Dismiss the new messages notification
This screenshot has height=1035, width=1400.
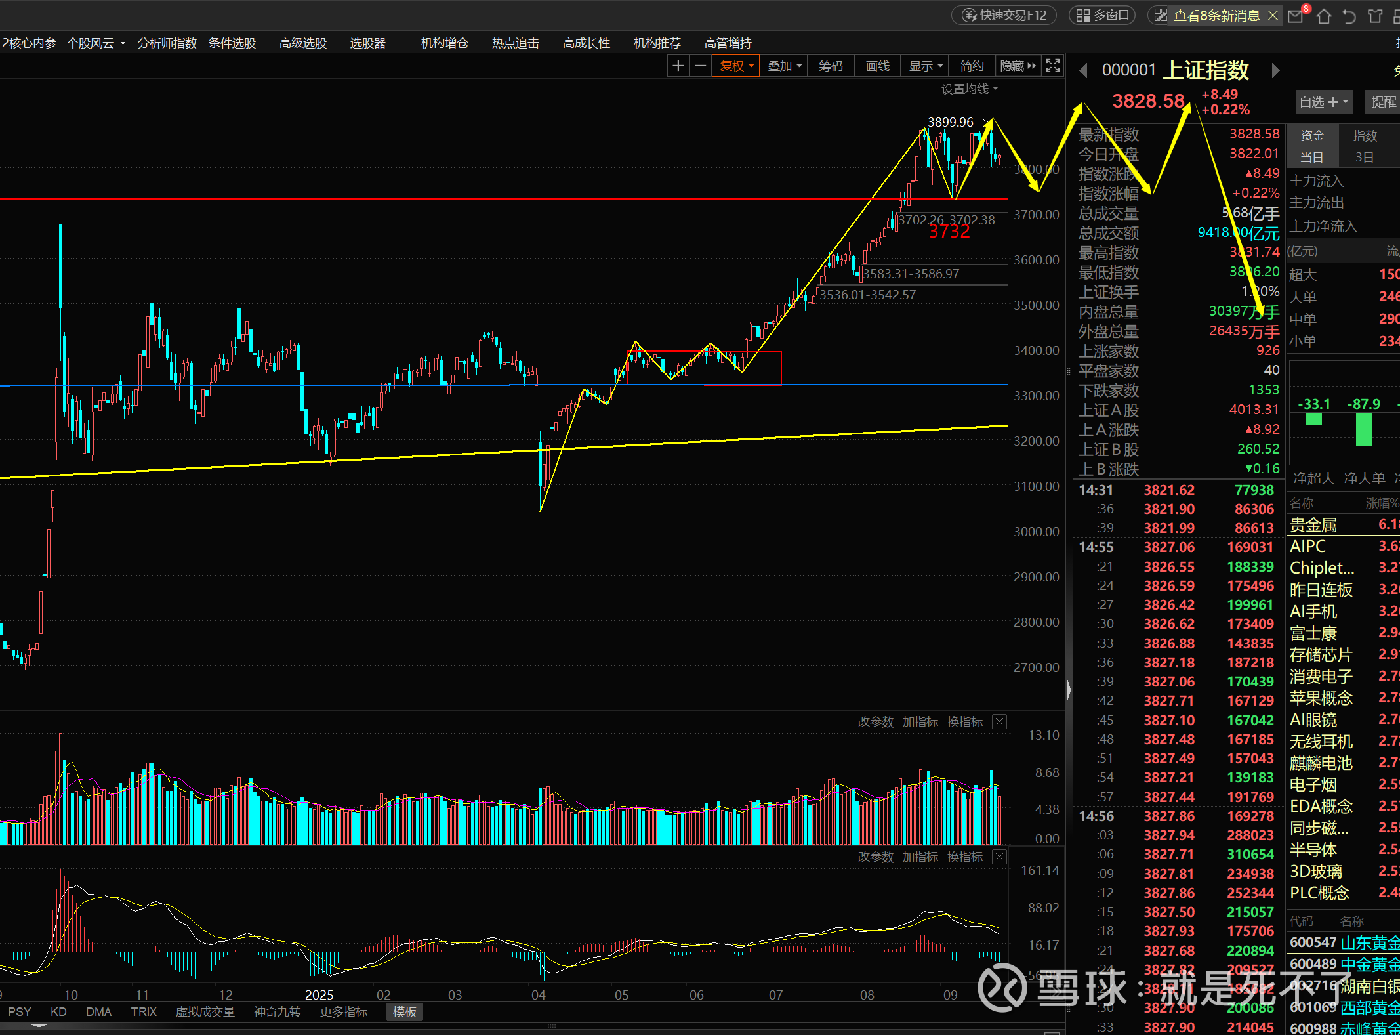point(1273,15)
